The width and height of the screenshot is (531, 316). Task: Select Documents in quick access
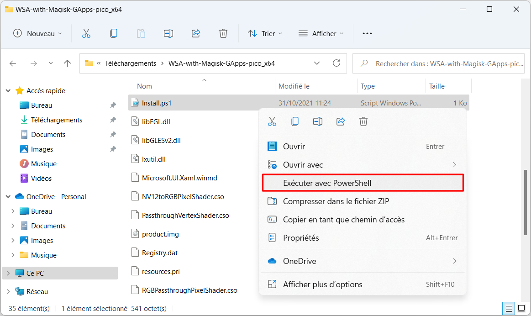48,134
